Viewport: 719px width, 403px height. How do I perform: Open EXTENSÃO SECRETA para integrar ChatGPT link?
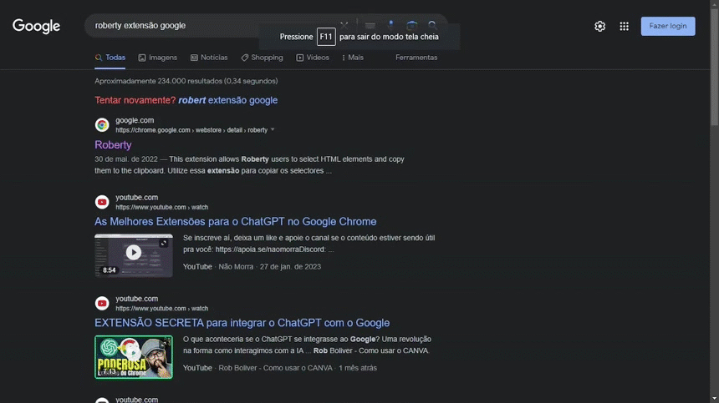[242, 323]
